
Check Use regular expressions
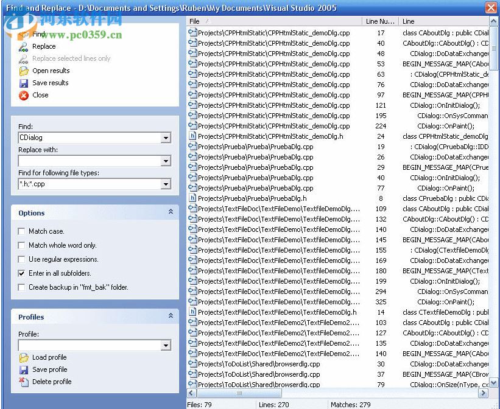tap(21, 259)
